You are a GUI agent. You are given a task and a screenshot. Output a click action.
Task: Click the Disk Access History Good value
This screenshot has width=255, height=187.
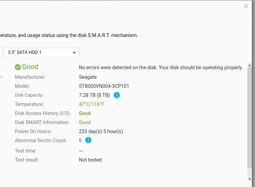85,113
